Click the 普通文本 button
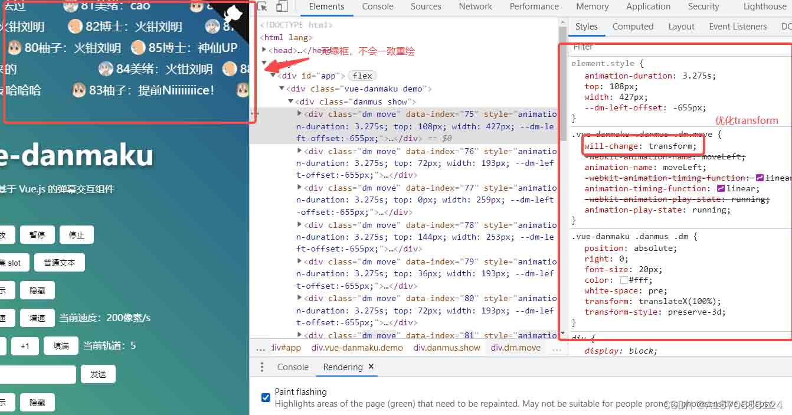This screenshot has height=415, width=792. (60, 263)
